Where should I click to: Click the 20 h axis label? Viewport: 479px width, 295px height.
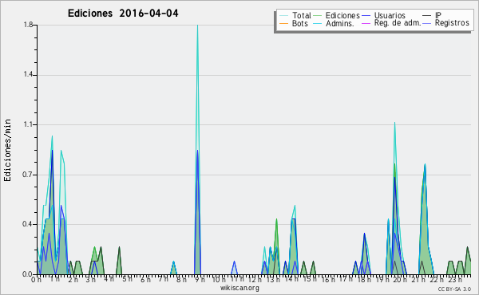click(397, 279)
